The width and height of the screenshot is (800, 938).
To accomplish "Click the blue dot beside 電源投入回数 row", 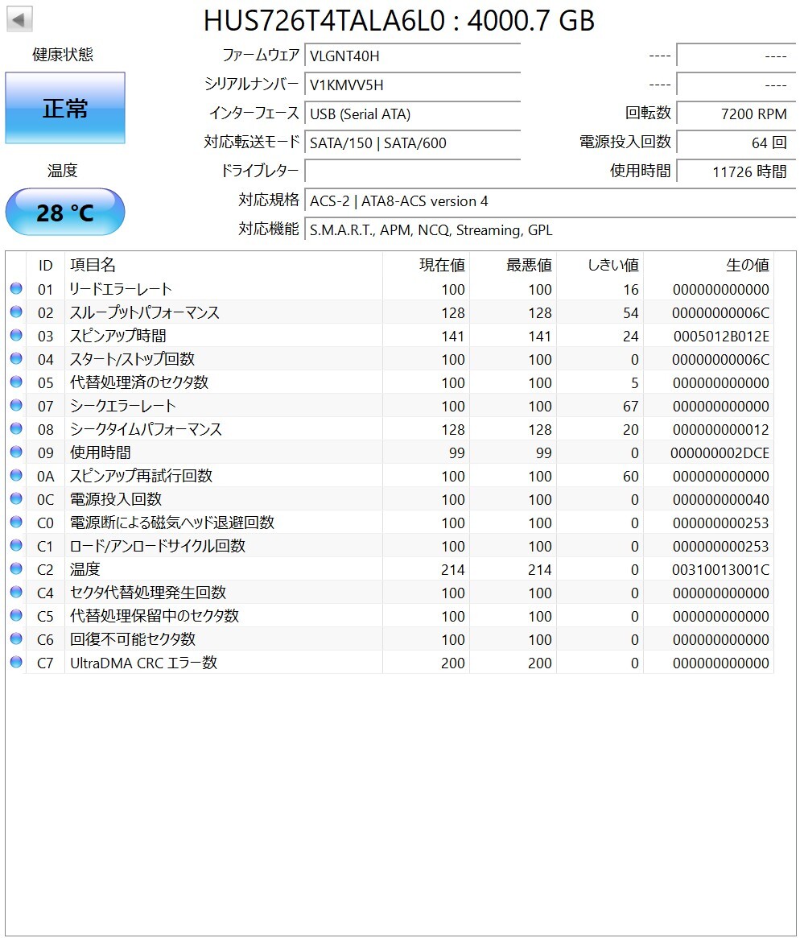I will [17, 499].
